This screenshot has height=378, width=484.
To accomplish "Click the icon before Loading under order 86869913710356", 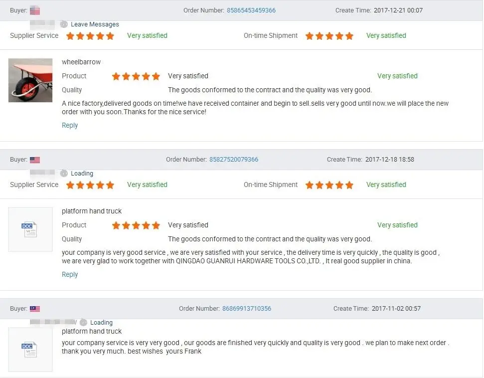I will (83, 323).
